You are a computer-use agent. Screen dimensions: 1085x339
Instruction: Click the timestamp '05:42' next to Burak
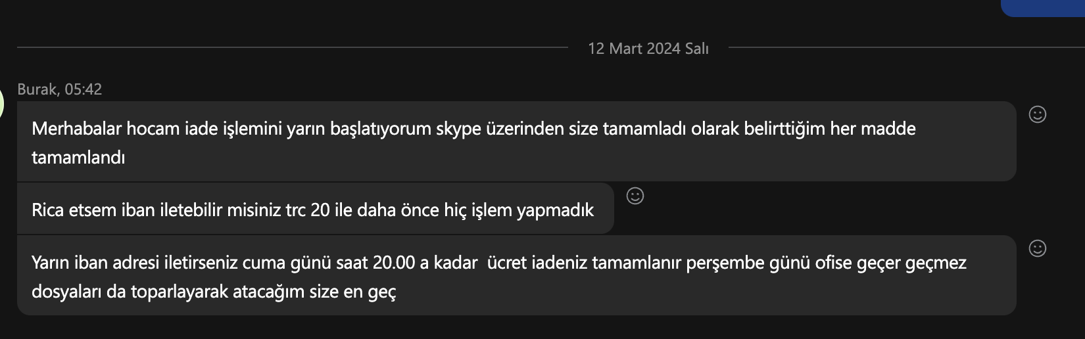(84, 89)
